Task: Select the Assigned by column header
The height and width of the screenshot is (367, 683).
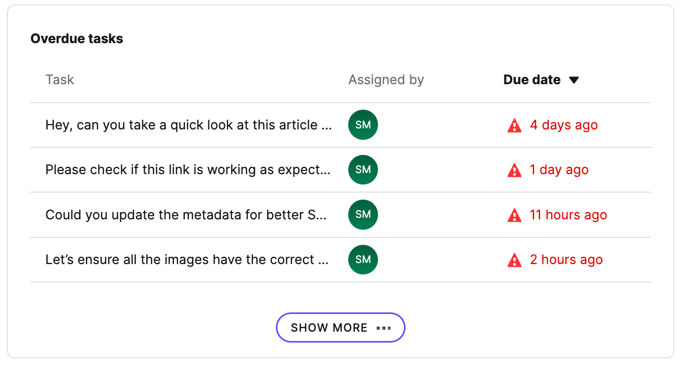Action: click(386, 80)
